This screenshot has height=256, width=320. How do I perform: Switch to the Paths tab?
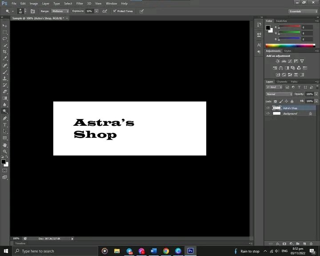pyautogui.click(x=294, y=82)
